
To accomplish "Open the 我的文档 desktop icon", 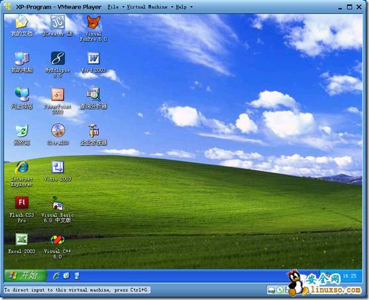I will point(22,25).
